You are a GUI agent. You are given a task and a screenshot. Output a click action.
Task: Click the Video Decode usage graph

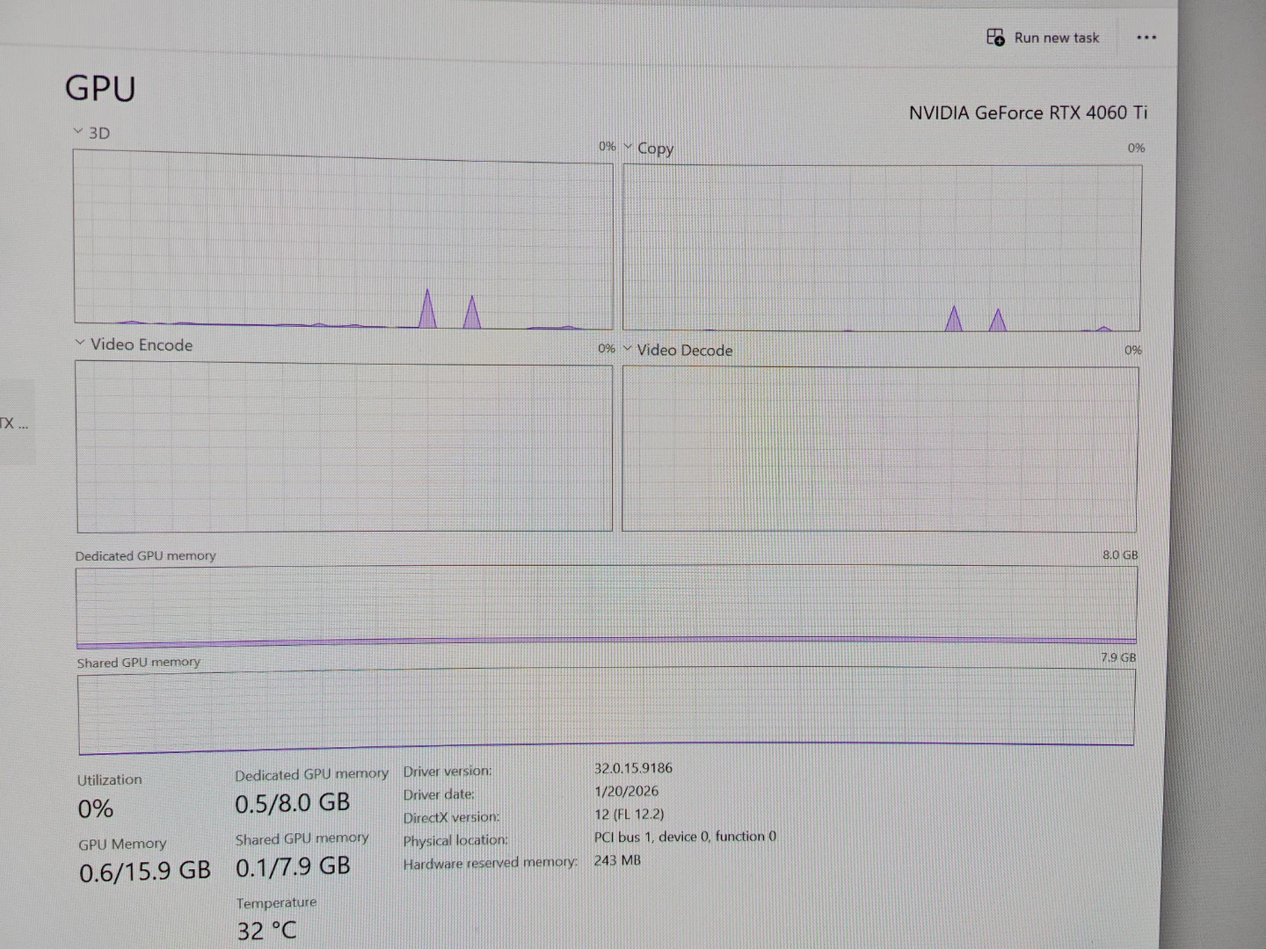pos(880,449)
